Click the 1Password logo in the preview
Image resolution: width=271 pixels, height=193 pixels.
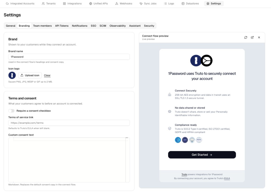(x=196, y=61)
